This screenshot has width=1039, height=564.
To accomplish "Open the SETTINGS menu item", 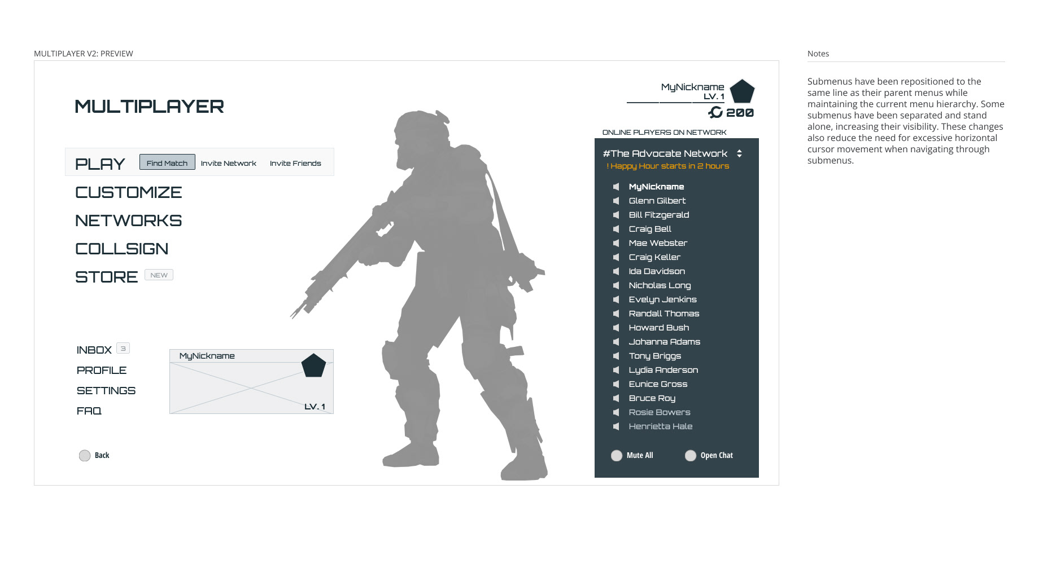I will (106, 391).
